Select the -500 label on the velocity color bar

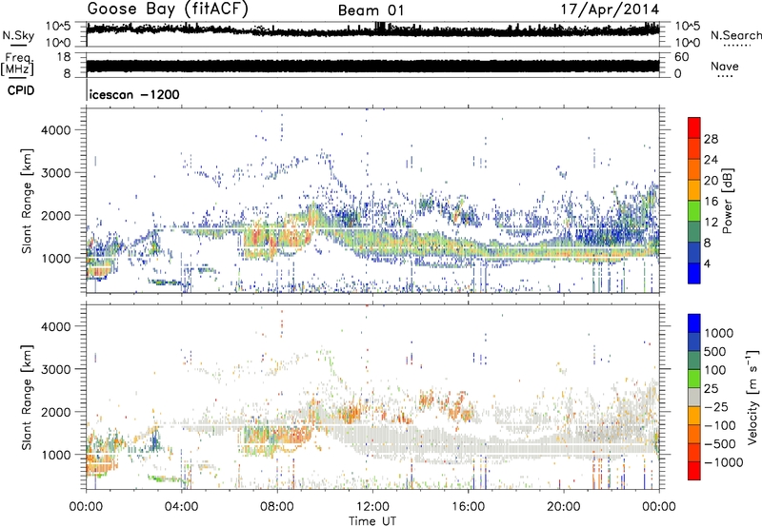coord(720,443)
